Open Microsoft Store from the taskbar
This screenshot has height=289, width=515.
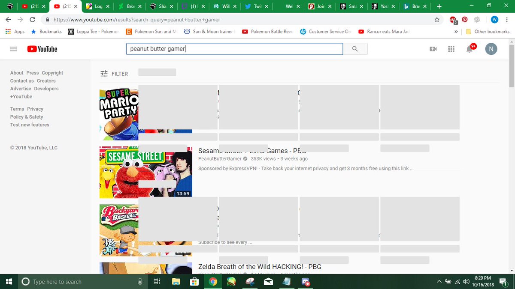(x=194, y=281)
